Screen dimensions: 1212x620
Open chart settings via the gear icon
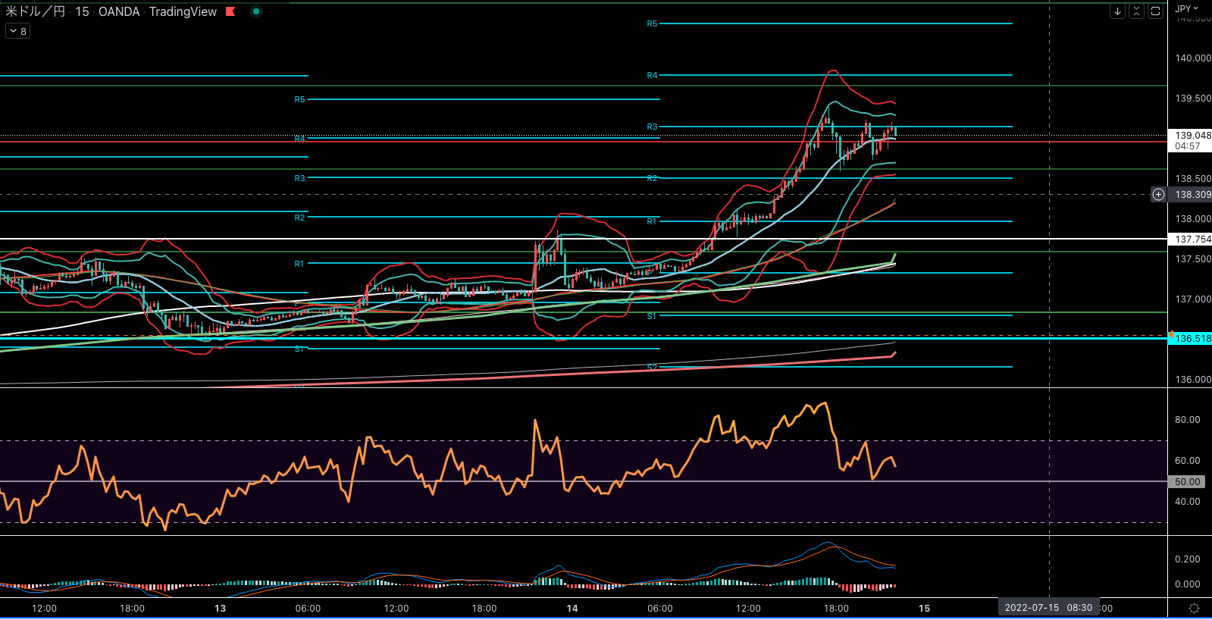[1194, 609]
